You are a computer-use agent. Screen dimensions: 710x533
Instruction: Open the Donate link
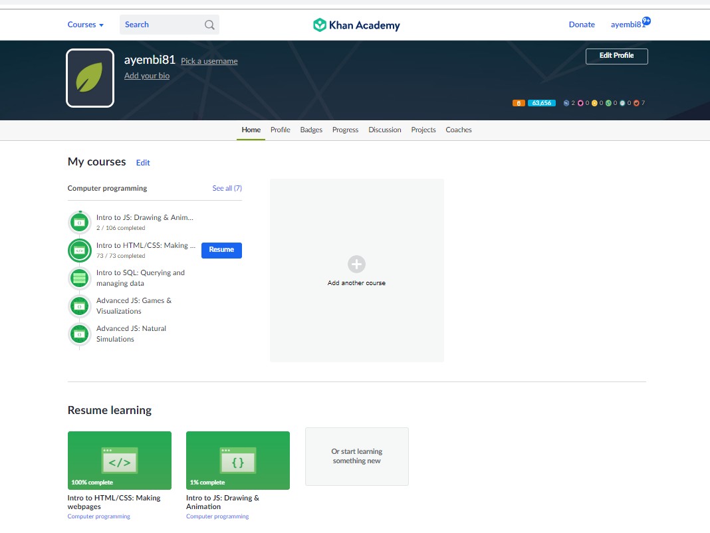click(582, 25)
